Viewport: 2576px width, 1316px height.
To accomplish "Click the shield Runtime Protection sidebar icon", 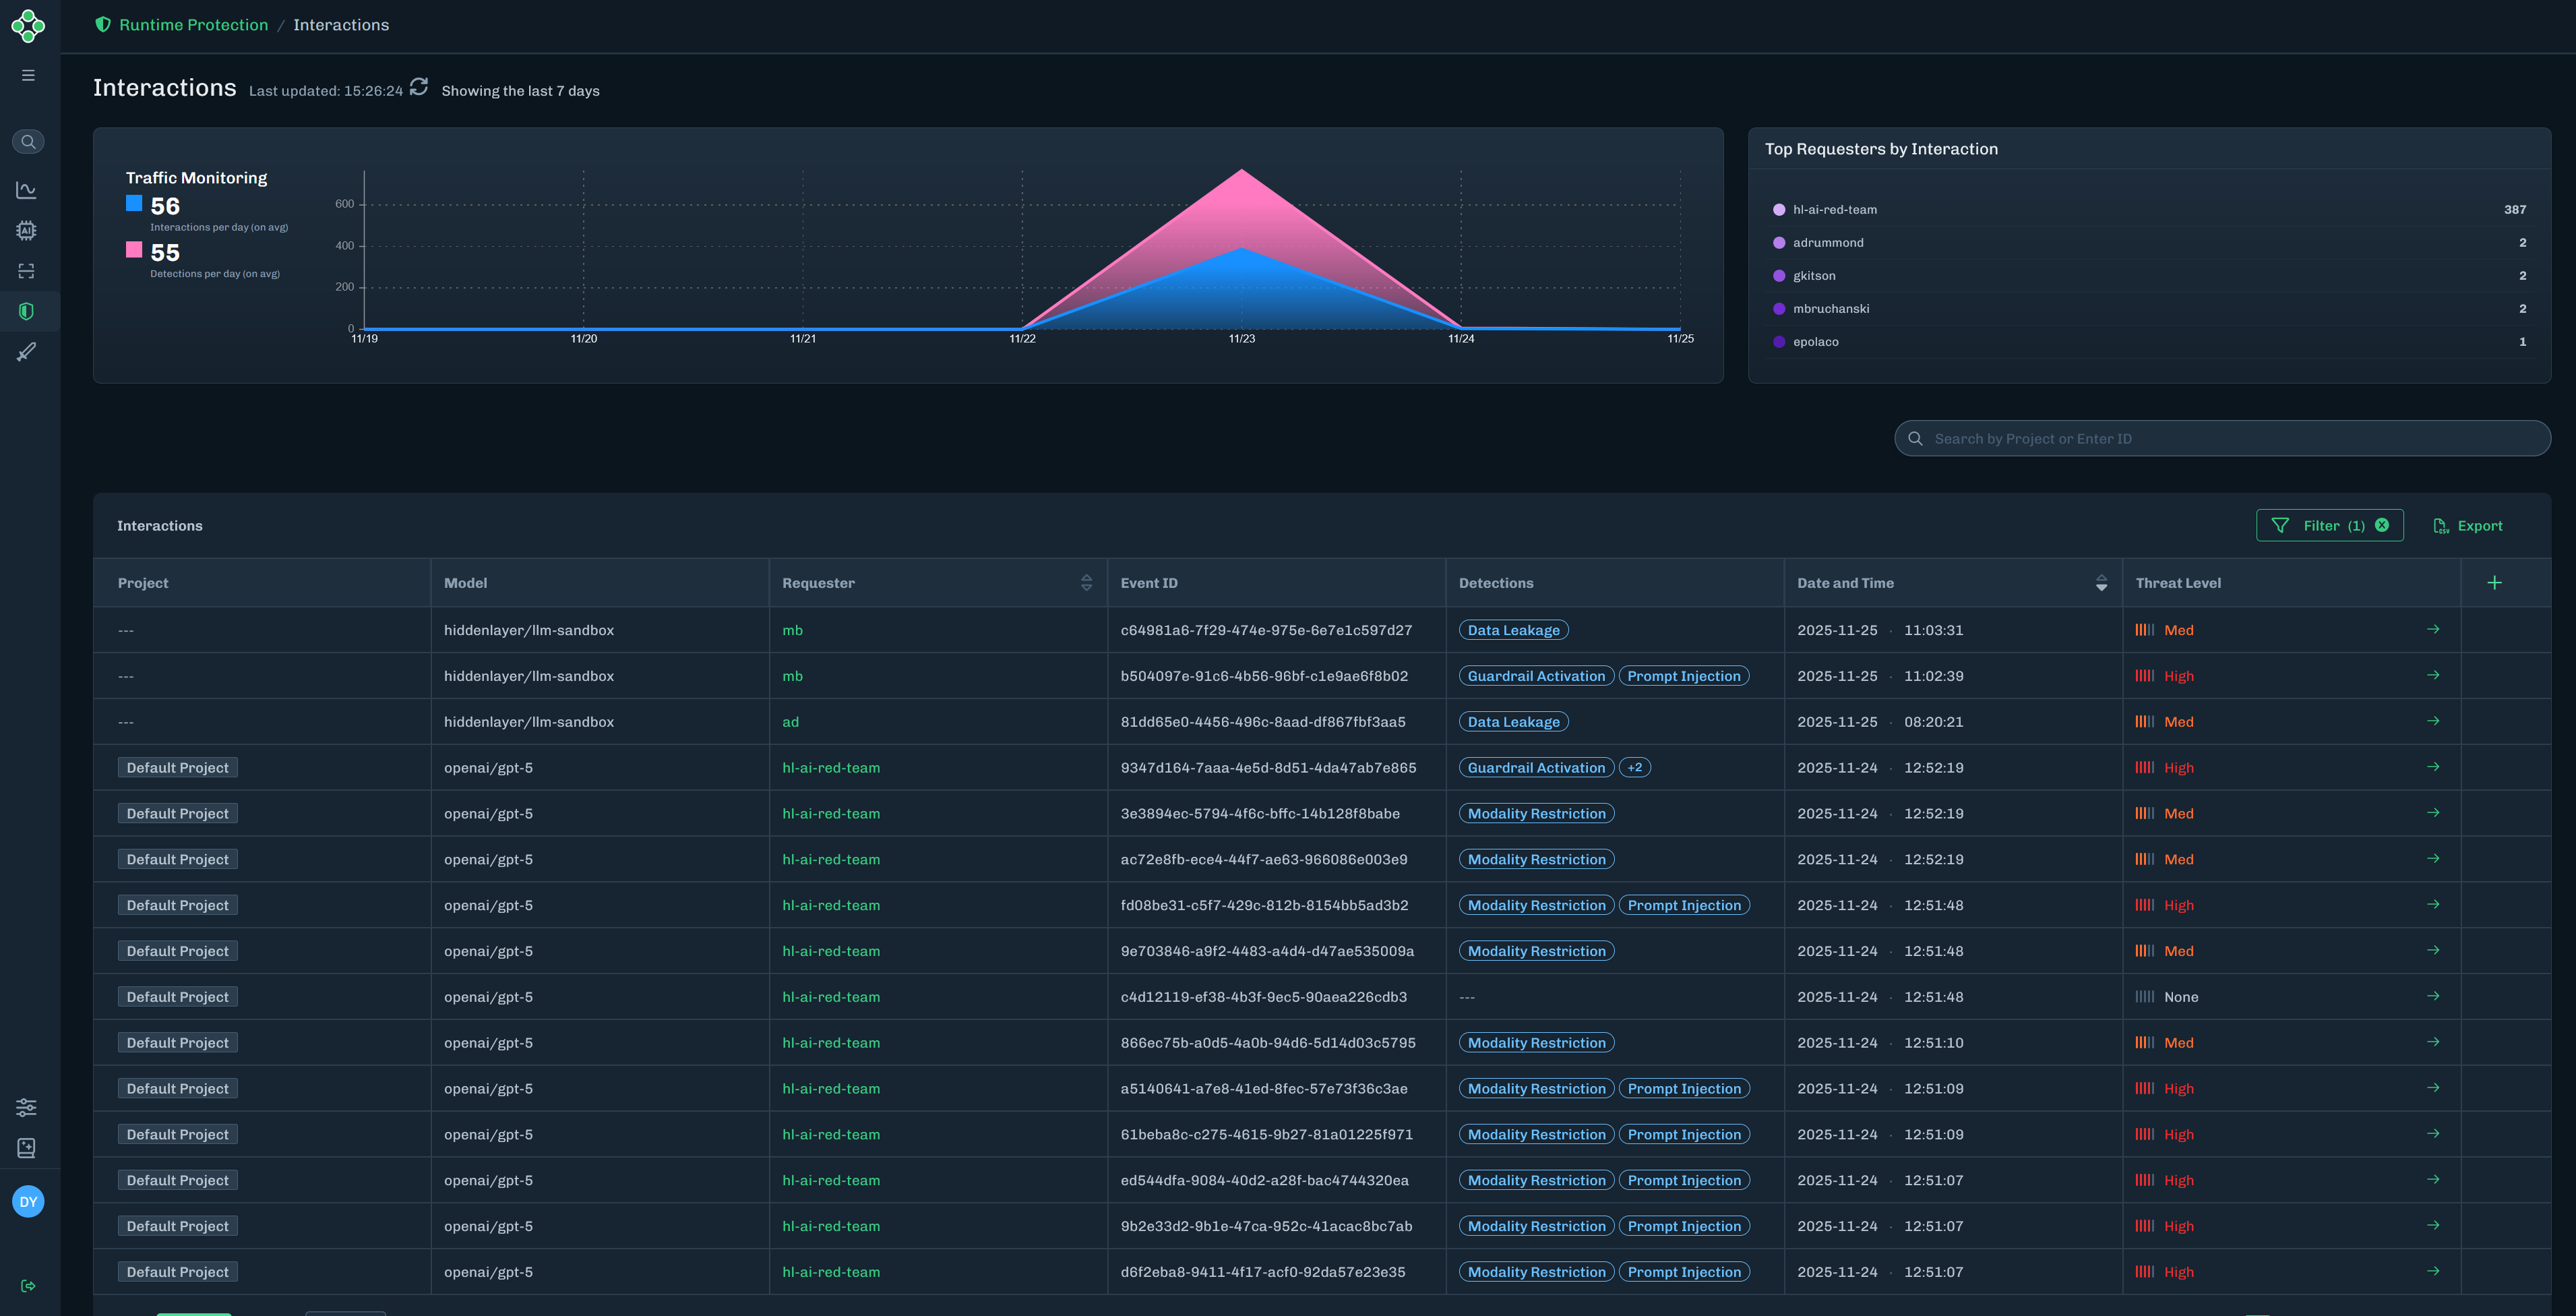I will click(26, 311).
